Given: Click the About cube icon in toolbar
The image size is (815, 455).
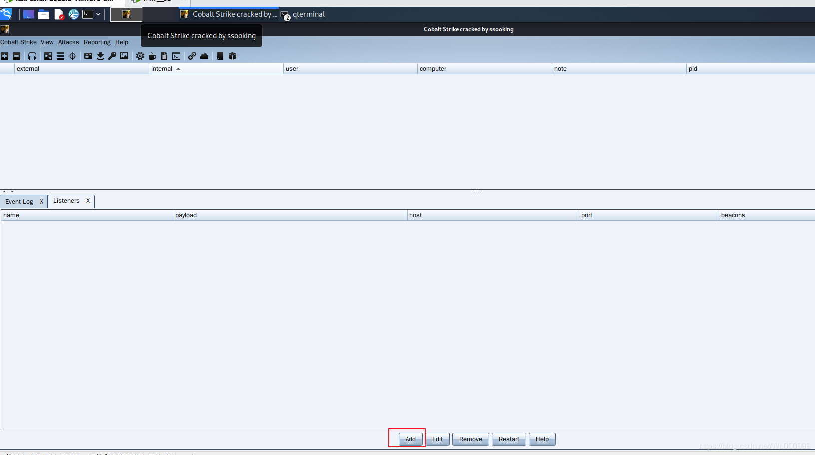Looking at the screenshot, I should [232, 56].
